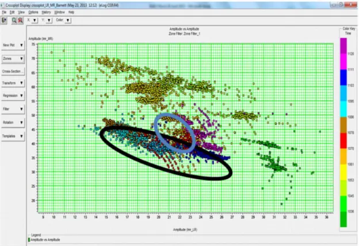Click the Color Key Time heading
359x246 pixels.
coord(349,31)
